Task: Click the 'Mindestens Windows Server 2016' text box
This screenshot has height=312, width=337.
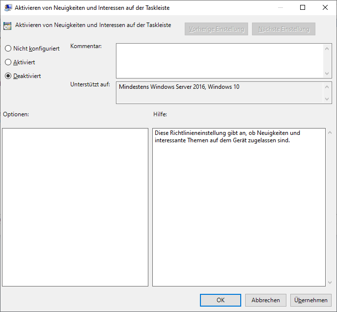Action: pos(220,93)
